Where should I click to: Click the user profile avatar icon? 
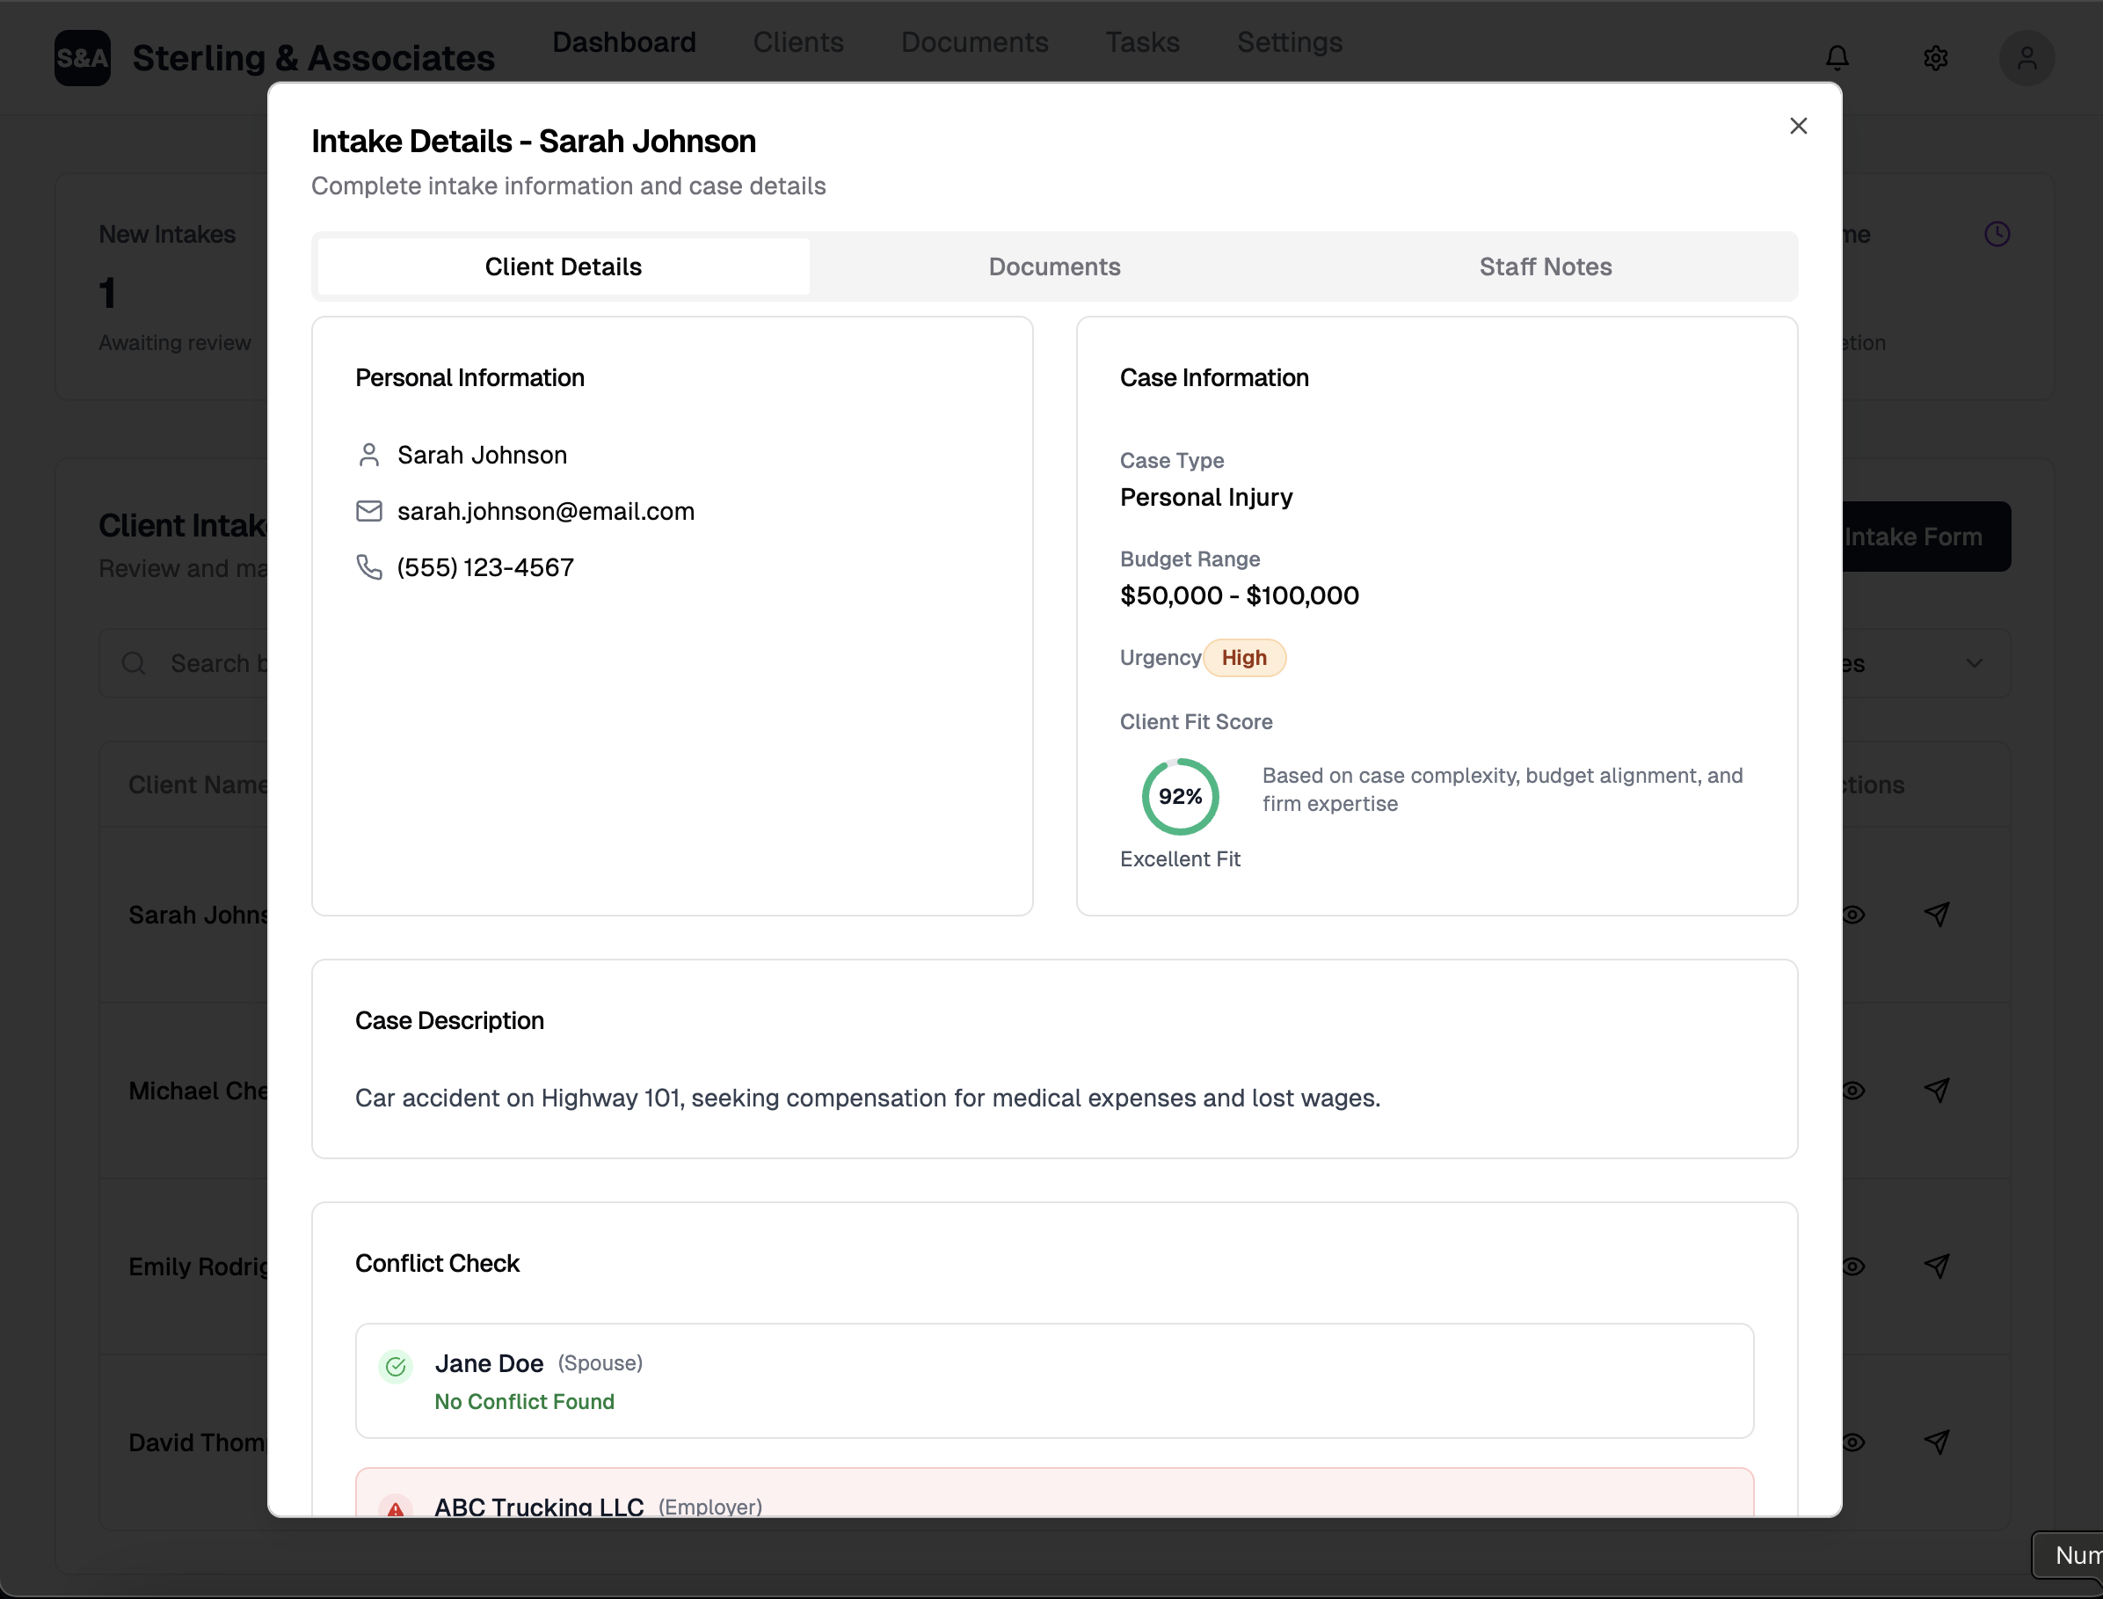(2027, 58)
